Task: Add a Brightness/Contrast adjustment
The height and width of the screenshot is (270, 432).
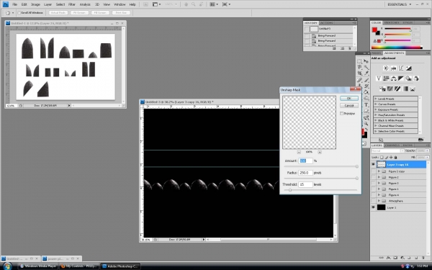Action: 386,68
